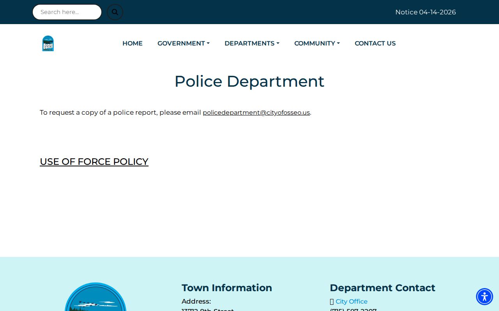The image size is (499, 311).
Task: Click the magnifying glass search button
Action: pyautogui.click(x=115, y=12)
